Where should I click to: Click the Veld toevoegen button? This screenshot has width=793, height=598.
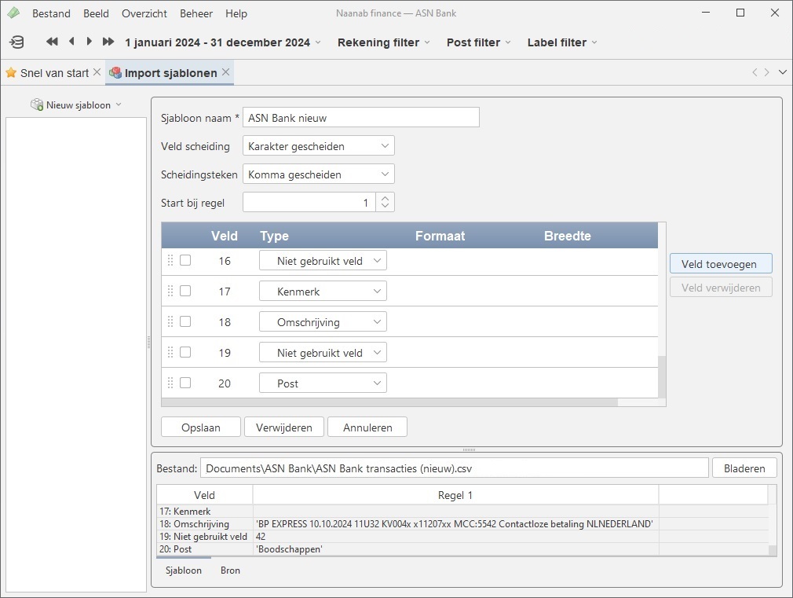click(x=720, y=264)
